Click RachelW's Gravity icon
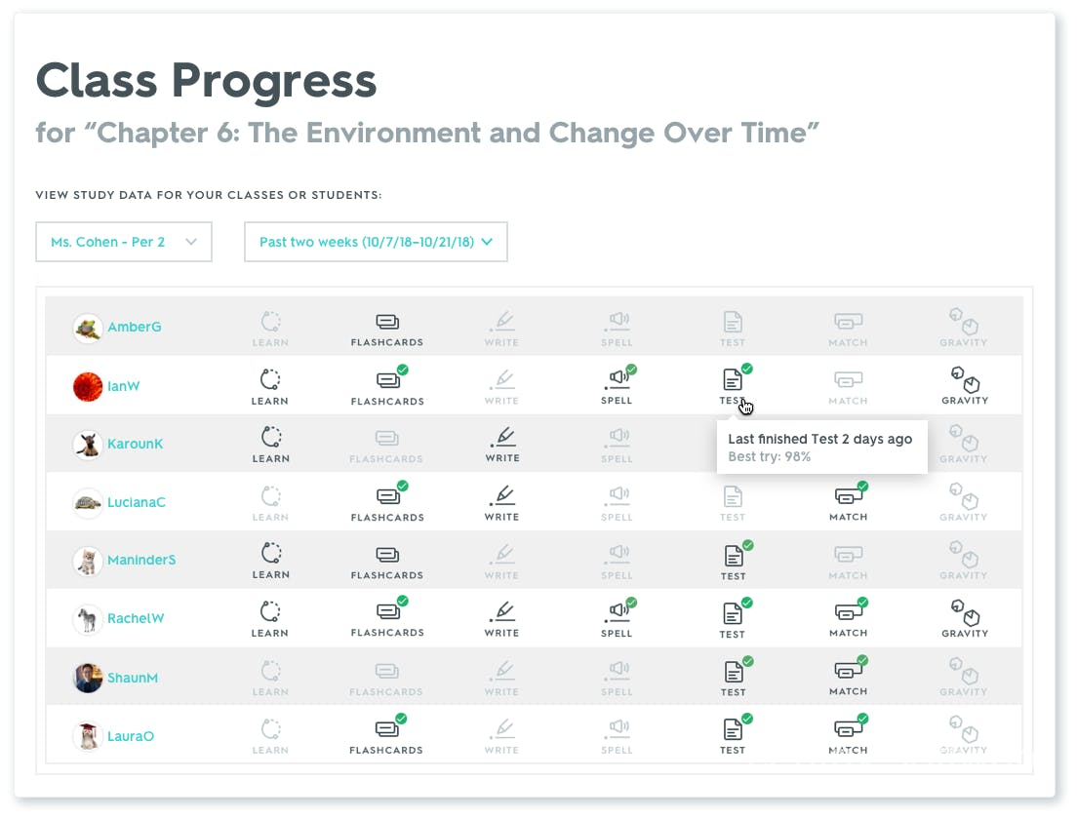 965,613
